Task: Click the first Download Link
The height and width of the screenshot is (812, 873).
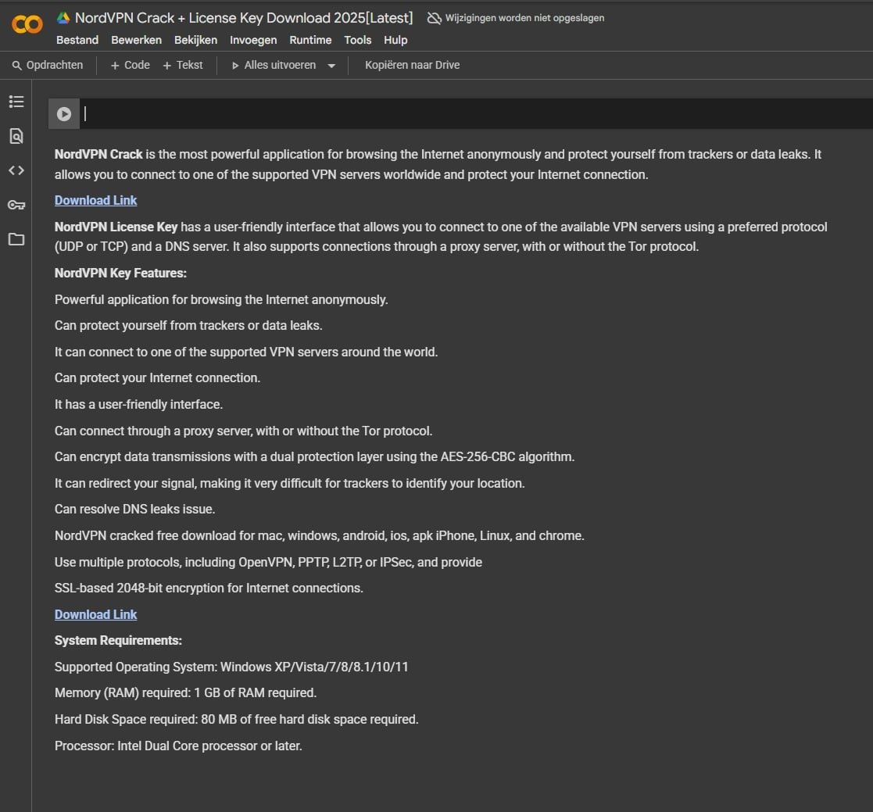Action: point(96,200)
